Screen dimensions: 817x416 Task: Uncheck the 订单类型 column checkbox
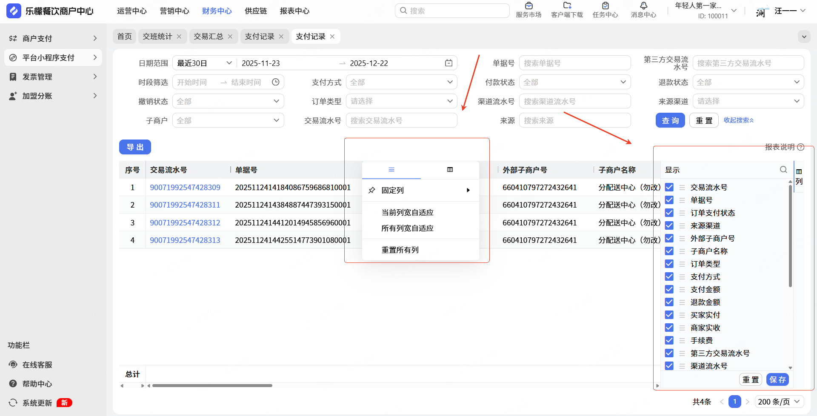pyautogui.click(x=669, y=264)
